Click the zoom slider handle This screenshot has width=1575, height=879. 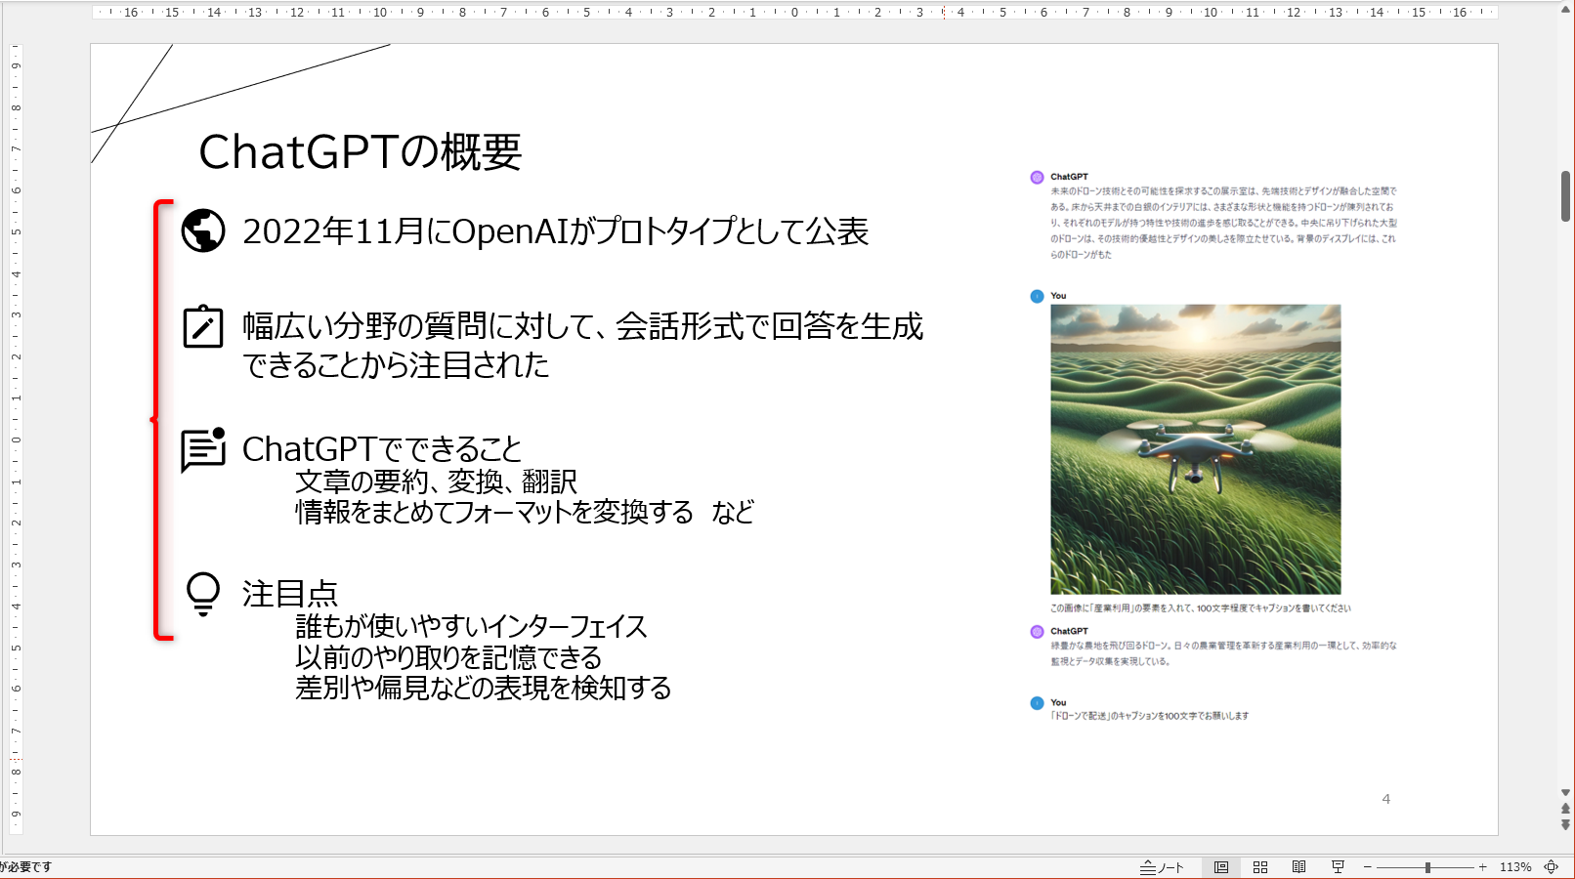tap(1426, 866)
